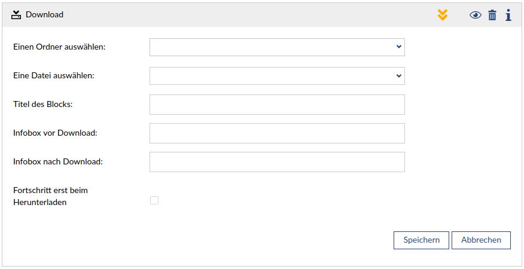Click the Download block icon in header
The width and height of the screenshot is (524, 269).
16,14
